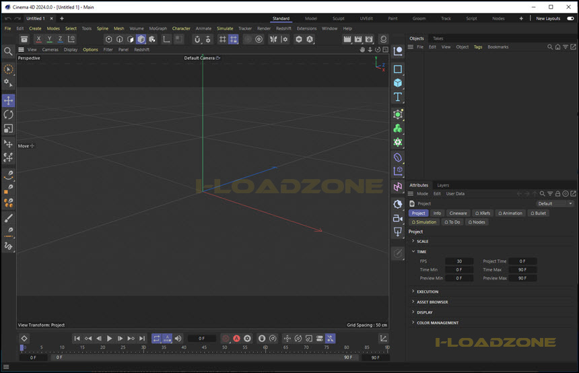
Task: Click Render View clapperboard icon
Action: pos(347,39)
